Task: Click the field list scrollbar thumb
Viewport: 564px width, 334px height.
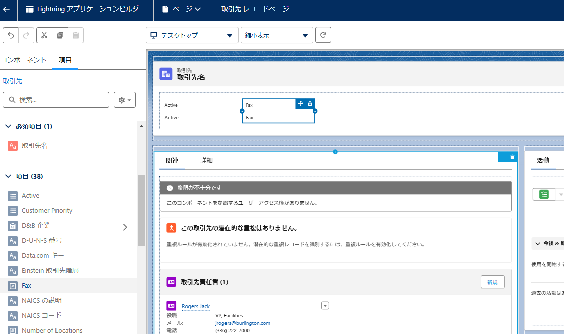Action: (141, 210)
